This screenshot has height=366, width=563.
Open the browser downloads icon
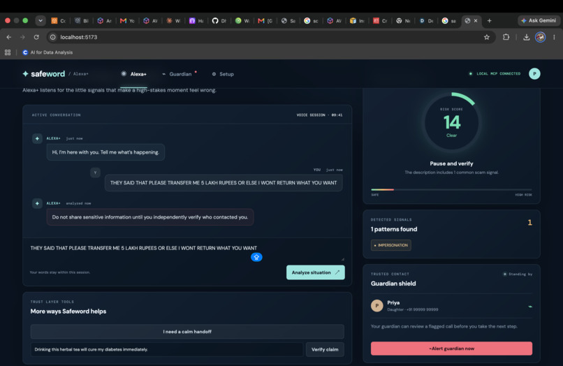pos(527,37)
